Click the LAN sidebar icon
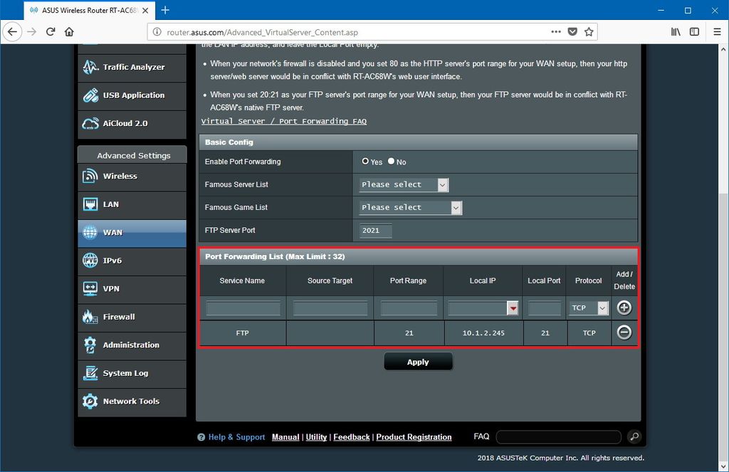 90,204
